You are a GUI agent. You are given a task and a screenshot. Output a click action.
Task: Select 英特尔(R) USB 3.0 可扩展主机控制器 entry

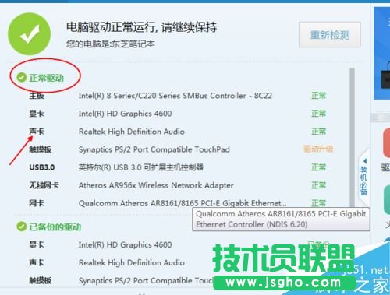pyautogui.click(x=141, y=167)
